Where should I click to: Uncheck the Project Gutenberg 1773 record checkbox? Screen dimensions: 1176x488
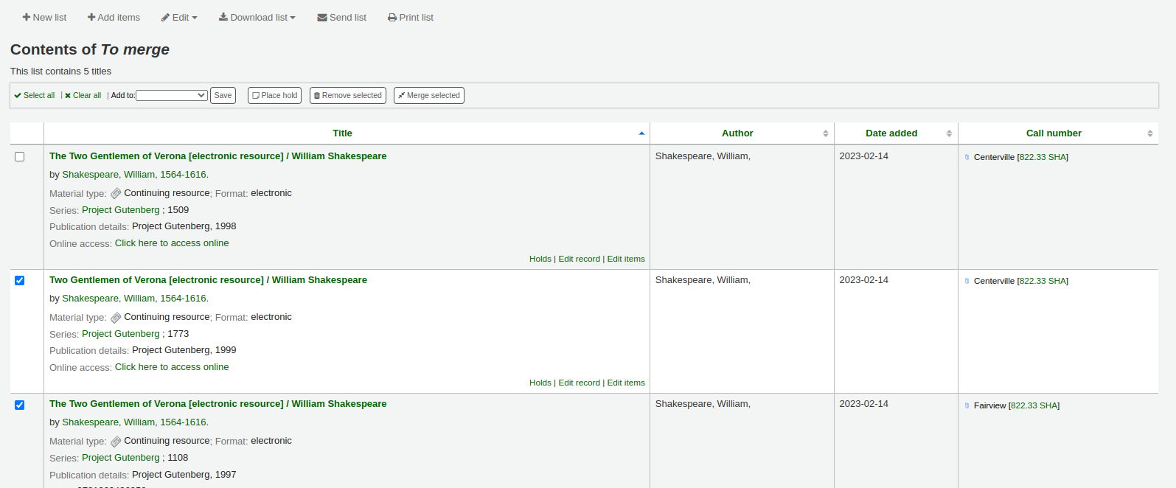[20, 281]
